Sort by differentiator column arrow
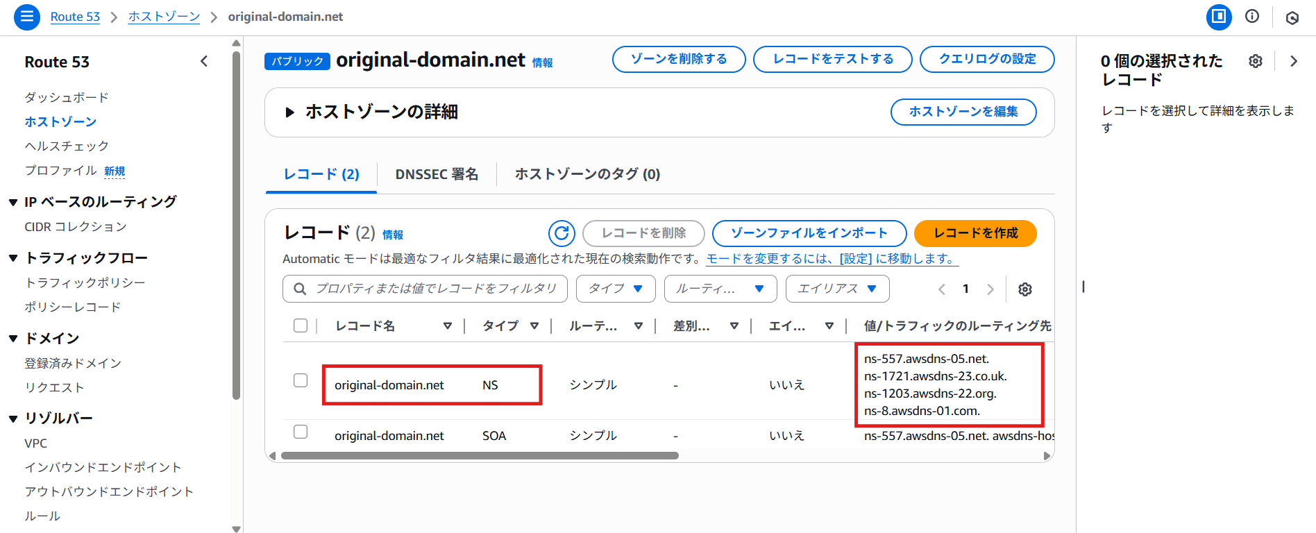 (x=734, y=325)
